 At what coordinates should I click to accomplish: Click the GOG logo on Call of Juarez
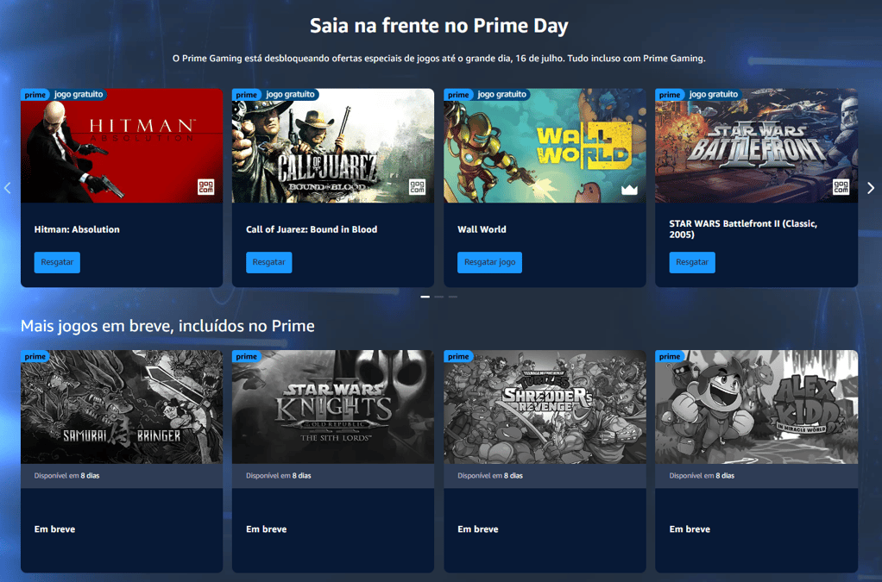418,187
